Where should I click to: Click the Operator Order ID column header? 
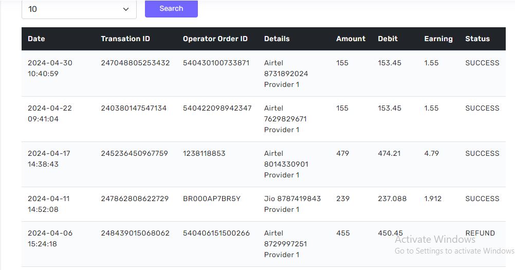pos(215,39)
